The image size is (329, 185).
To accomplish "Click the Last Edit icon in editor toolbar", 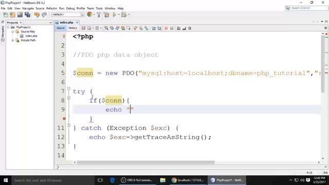I will click(83, 28).
